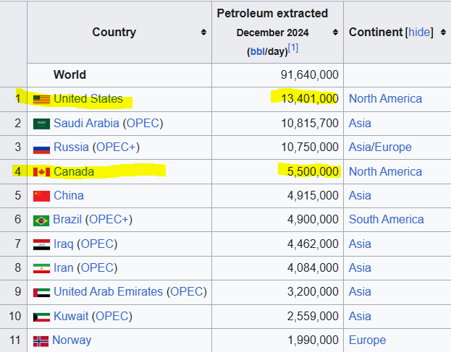Click the Brazil flag icon
The image size is (451, 352).
pos(41,220)
